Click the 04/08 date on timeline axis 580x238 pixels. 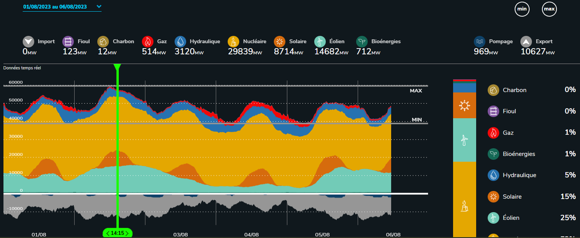pos(251,235)
